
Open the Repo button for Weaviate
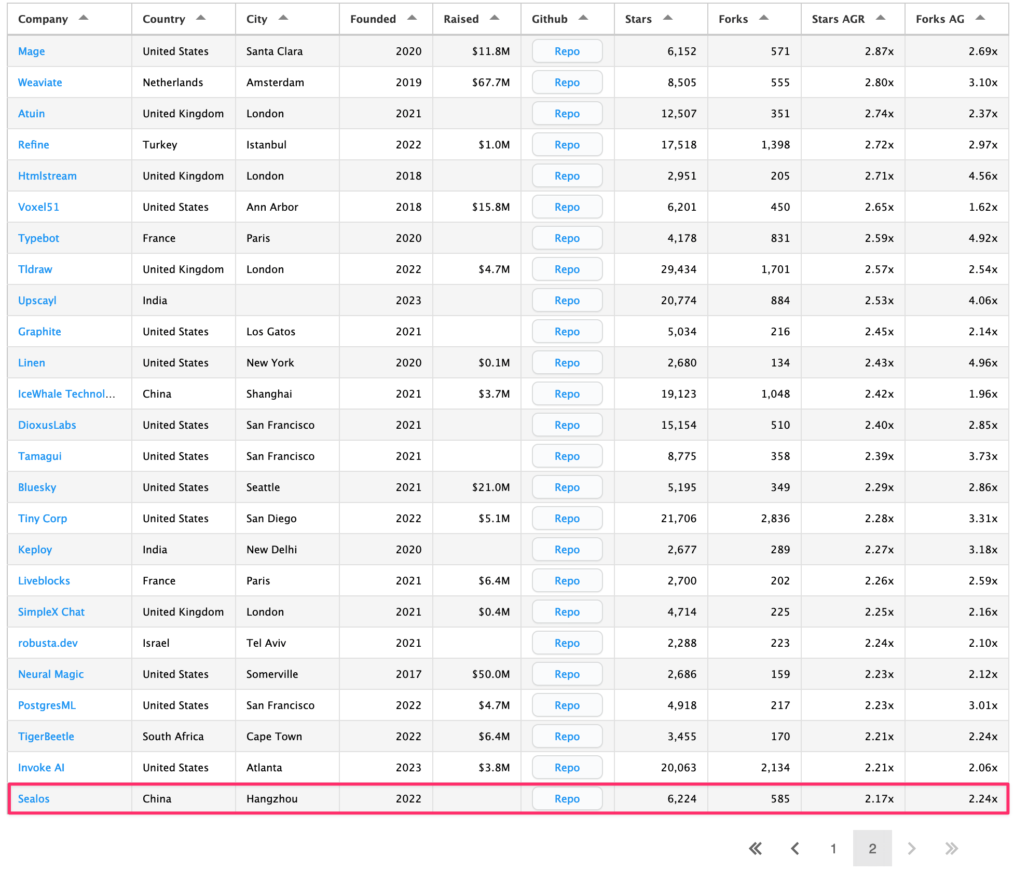pyautogui.click(x=567, y=83)
